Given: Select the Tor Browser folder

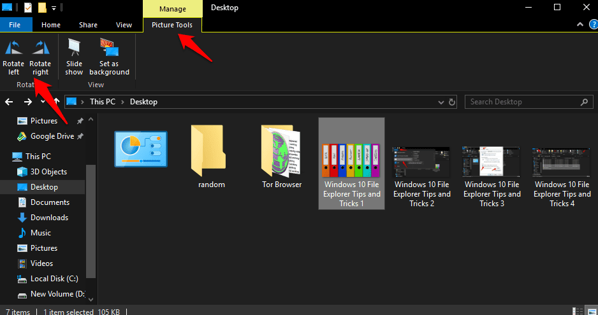Looking at the screenshot, I should [281, 157].
